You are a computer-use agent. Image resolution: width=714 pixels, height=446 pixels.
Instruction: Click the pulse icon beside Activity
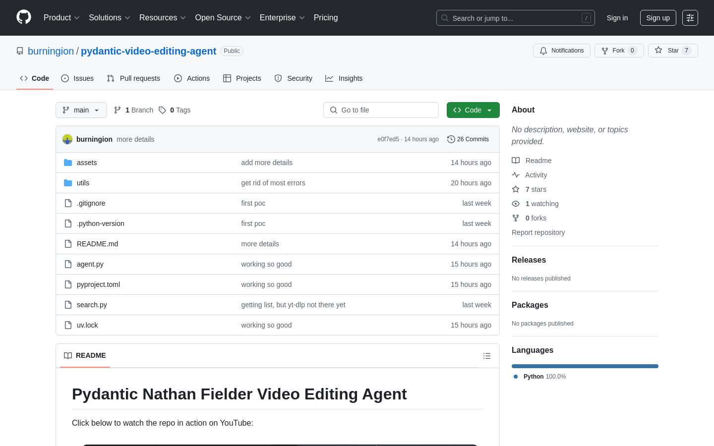[x=516, y=175]
